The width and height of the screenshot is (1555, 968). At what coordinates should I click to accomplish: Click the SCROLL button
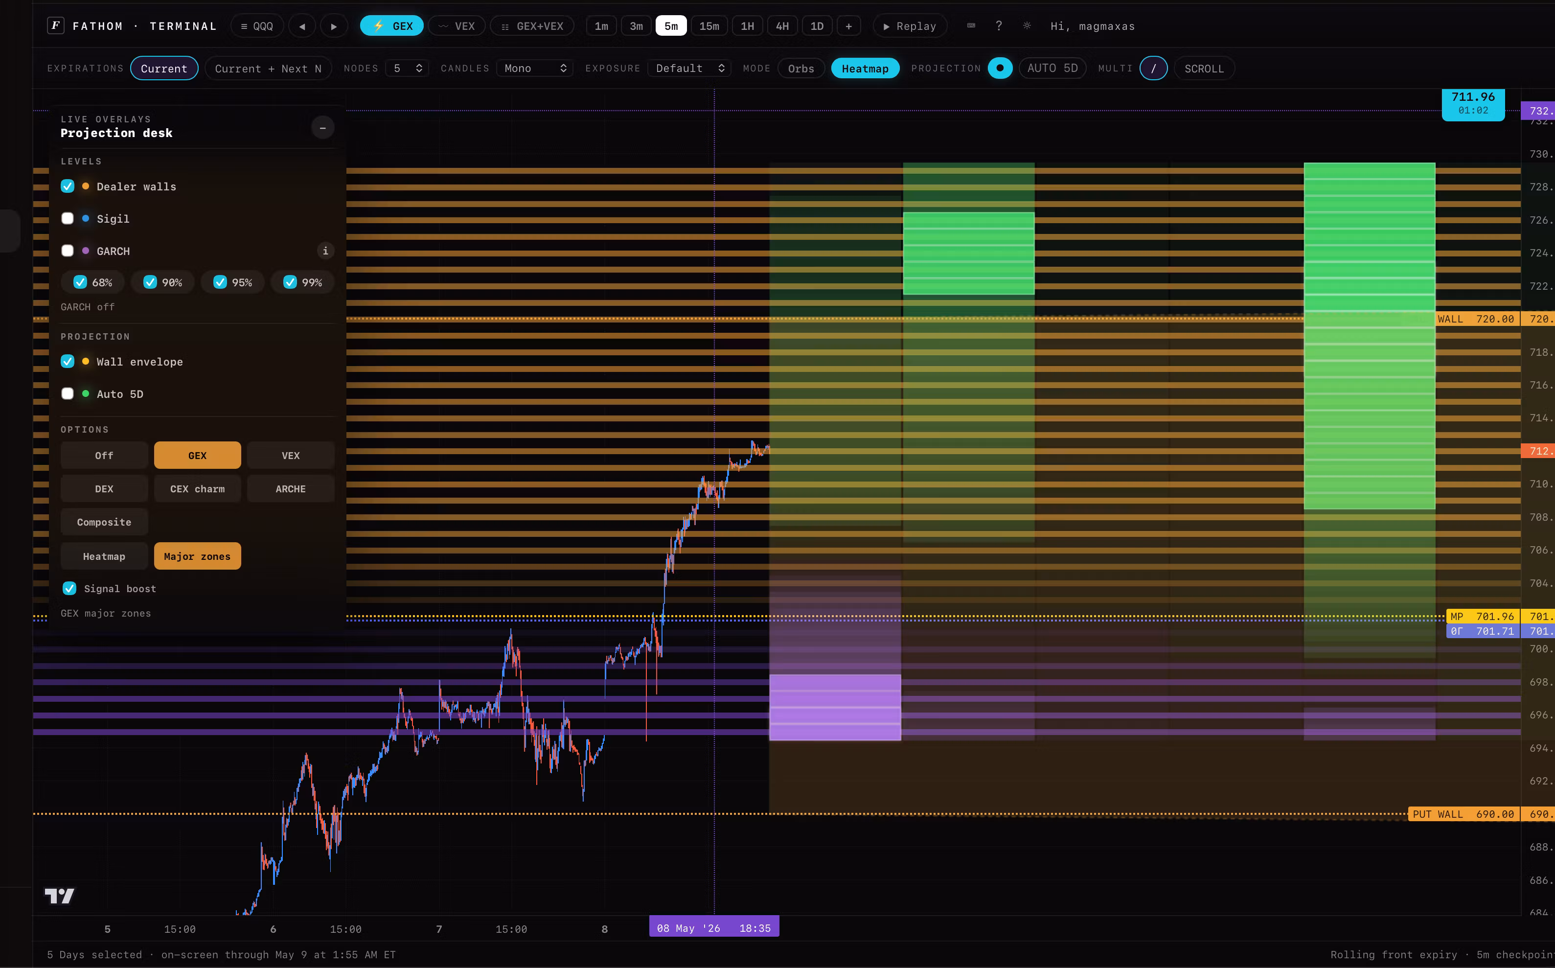point(1204,69)
